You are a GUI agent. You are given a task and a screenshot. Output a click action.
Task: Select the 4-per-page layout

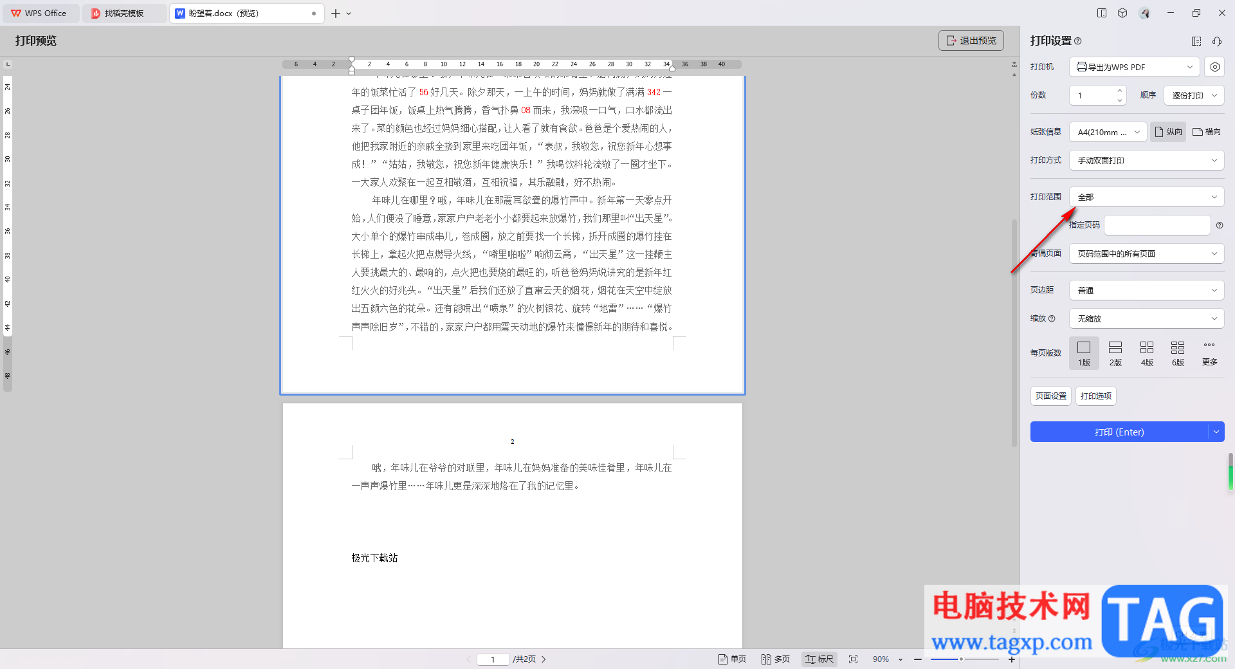pos(1147,353)
